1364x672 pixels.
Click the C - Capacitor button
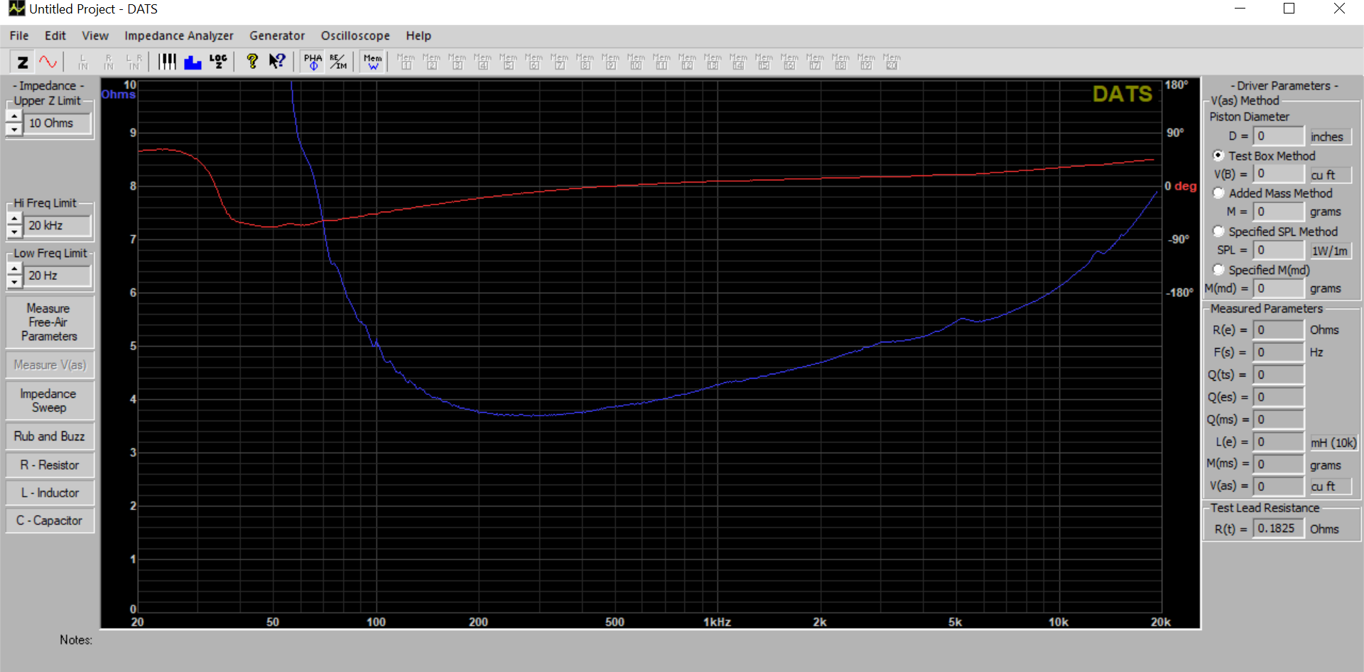(x=49, y=521)
